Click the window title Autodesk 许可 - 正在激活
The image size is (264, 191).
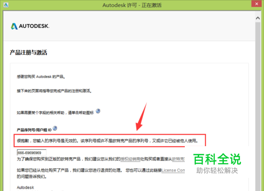tap(132, 5)
